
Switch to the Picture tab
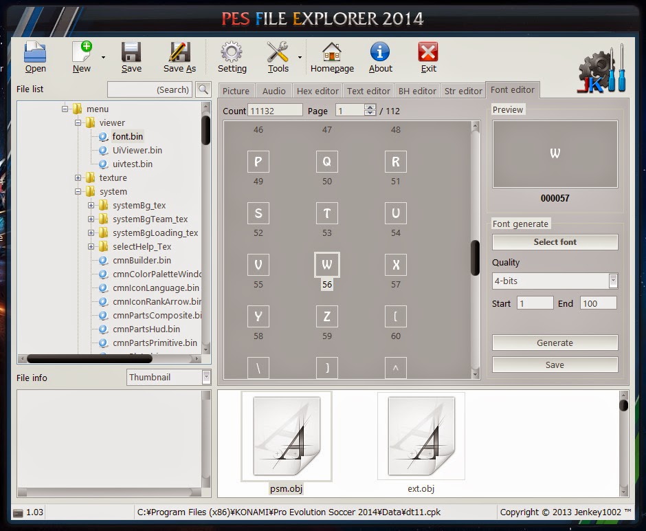tap(236, 90)
